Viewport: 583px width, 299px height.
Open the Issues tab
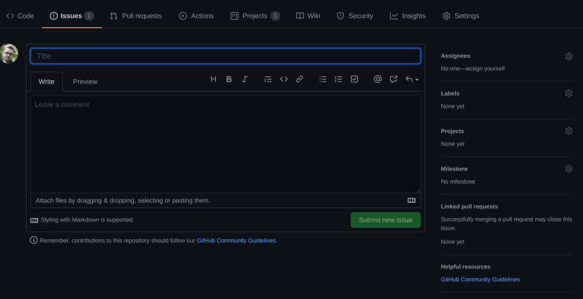[72, 16]
